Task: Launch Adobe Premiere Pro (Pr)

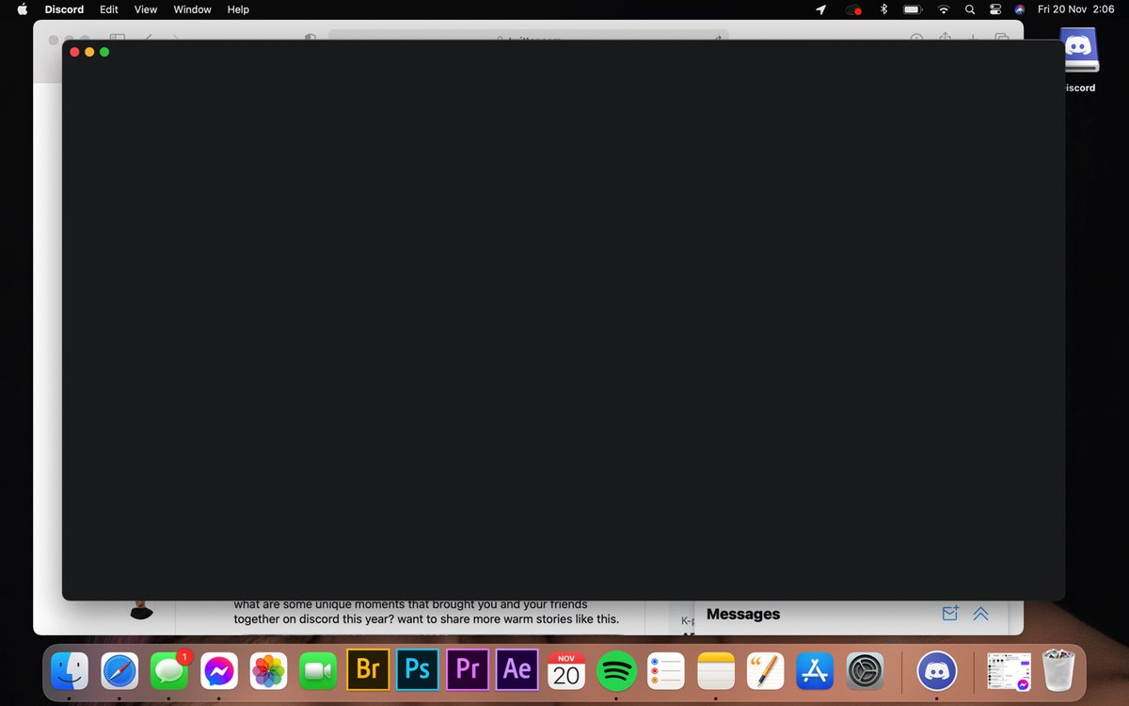Action: 468,670
